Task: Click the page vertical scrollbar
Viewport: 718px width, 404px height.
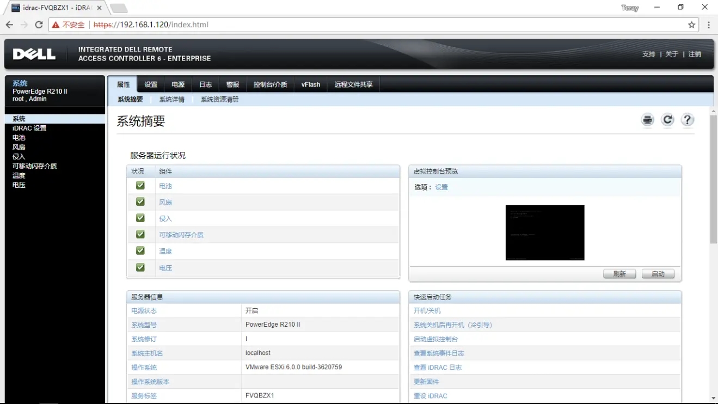Action: point(713,180)
